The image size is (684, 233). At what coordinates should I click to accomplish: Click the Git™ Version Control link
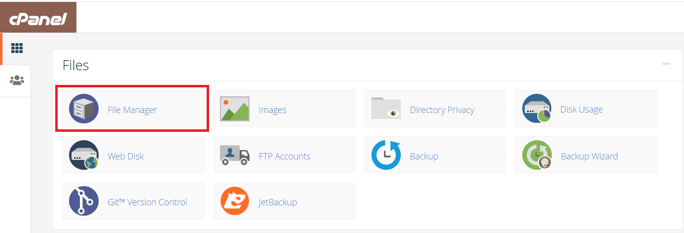click(147, 202)
